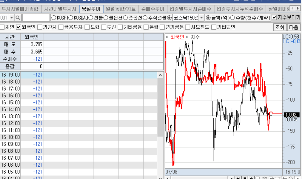Select the 풋옵션 radio button
302x179 pixels.
pos(125,18)
